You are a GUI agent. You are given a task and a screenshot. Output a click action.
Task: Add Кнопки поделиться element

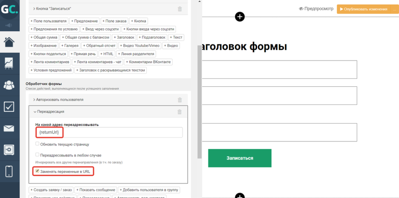[x=49, y=54]
